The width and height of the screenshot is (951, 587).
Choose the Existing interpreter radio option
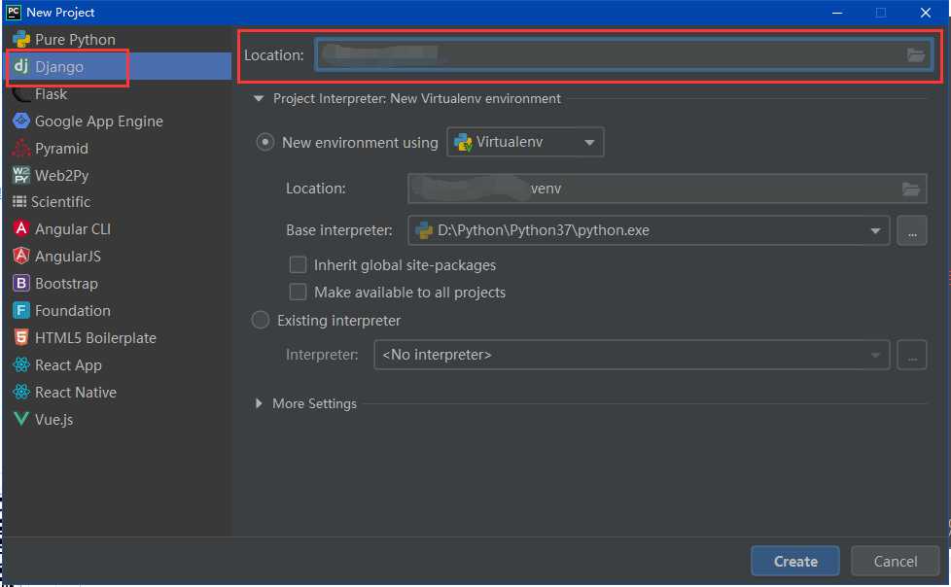click(x=261, y=320)
